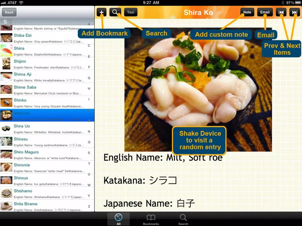
Task: Tap the Shiromie thumbnail
Action: (x=6, y=167)
